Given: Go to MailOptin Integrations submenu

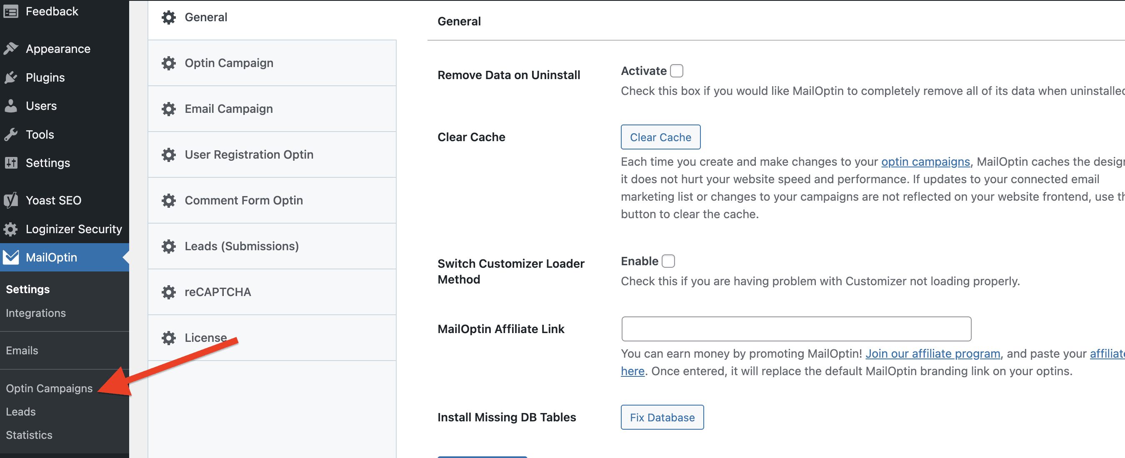Looking at the screenshot, I should [x=36, y=313].
